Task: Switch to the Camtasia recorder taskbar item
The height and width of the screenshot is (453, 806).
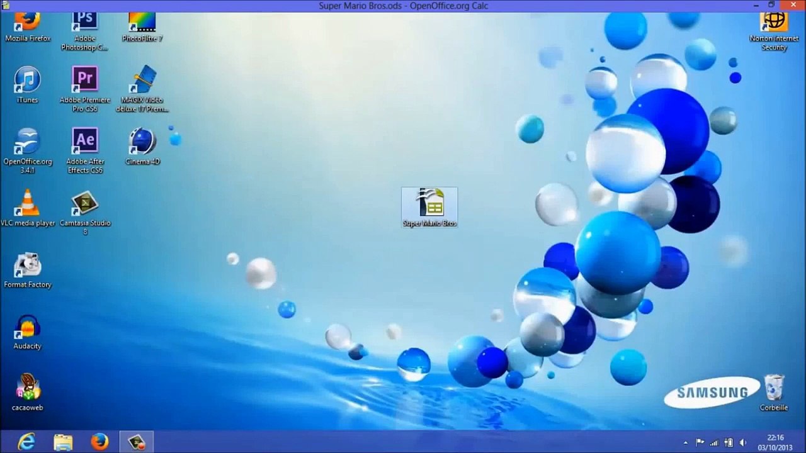Action: click(137, 442)
